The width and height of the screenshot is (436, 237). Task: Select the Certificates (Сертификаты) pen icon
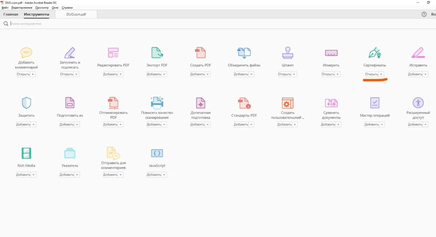click(x=375, y=53)
